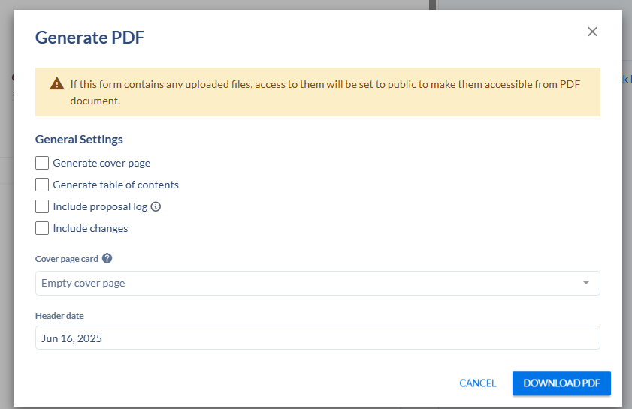Image resolution: width=632 pixels, height=409 pixels.
Task: Click the dropdown arrow of Cover page card
Action: click(585, 284)
